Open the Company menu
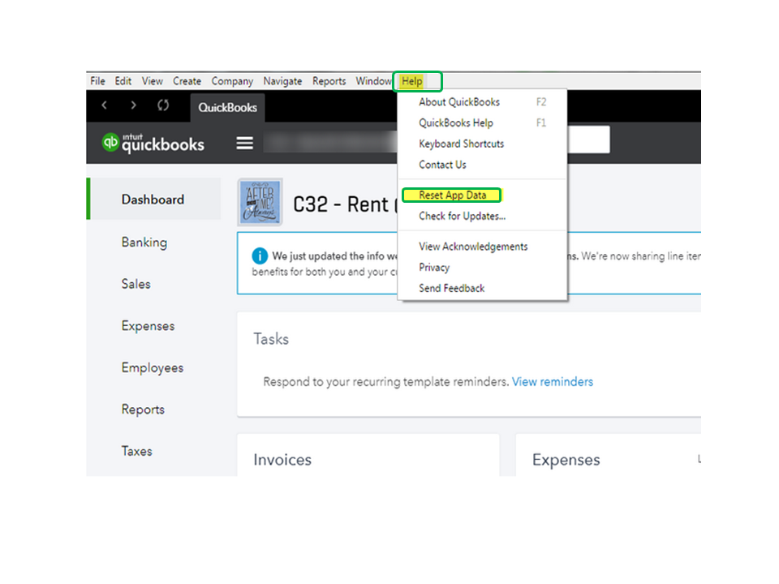The width and height of the screenshot is (779, 584). pyautogui.click(x=232, y=81)
